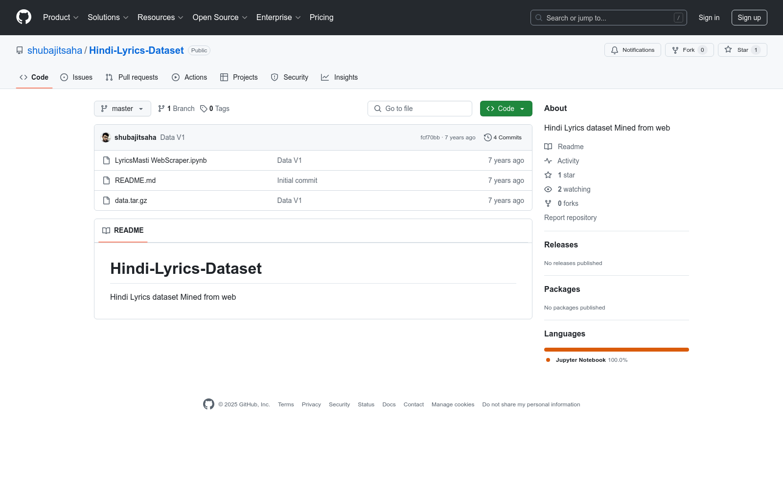Viewport: 783px width, 489px height.
Task: View the 4 Commits history
Action: point(503,137)
